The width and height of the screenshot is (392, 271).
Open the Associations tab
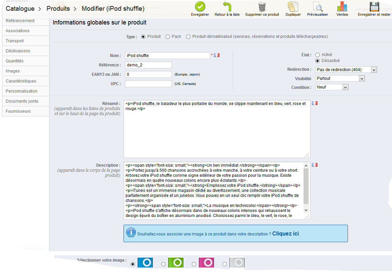(26, 31)
